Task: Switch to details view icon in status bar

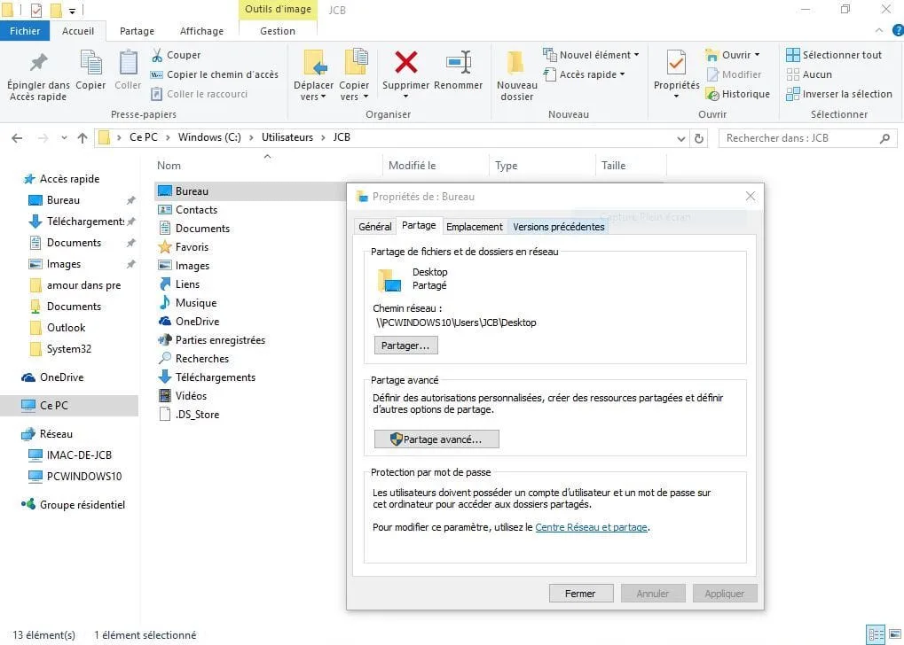Action: click(x=876, y=635)
